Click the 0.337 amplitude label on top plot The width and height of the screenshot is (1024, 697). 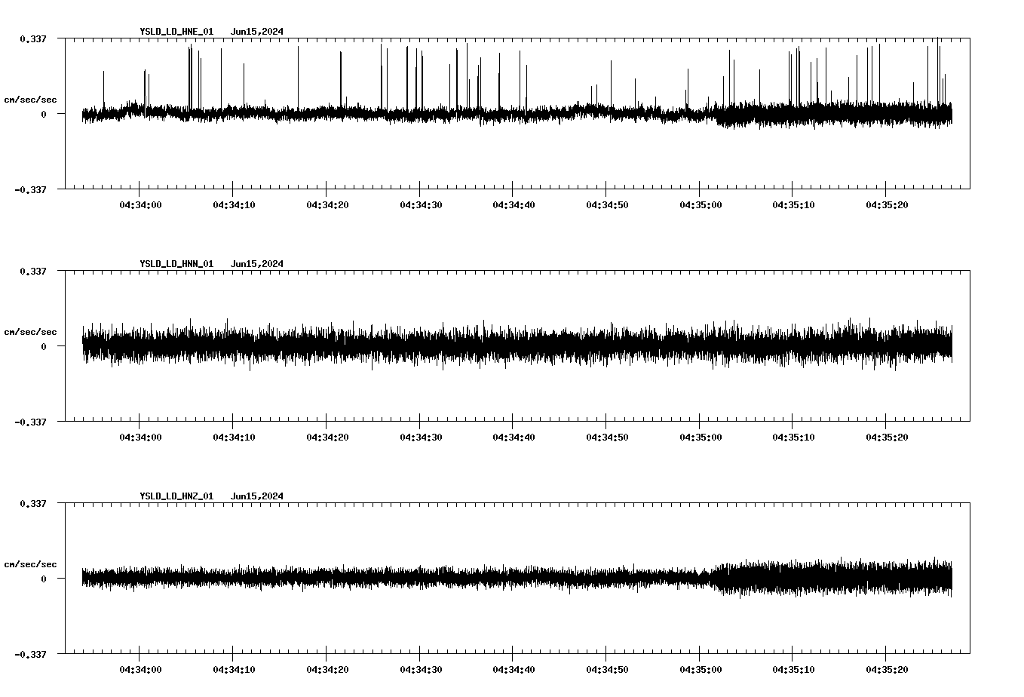[34, 38]
